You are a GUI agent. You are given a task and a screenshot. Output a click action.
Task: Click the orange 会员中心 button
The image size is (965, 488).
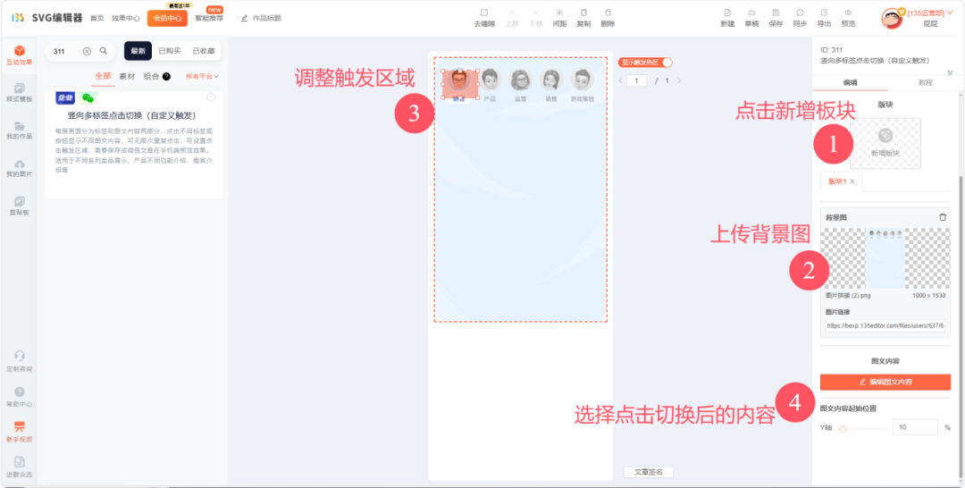pyautogui.click(x=167, y=19)
